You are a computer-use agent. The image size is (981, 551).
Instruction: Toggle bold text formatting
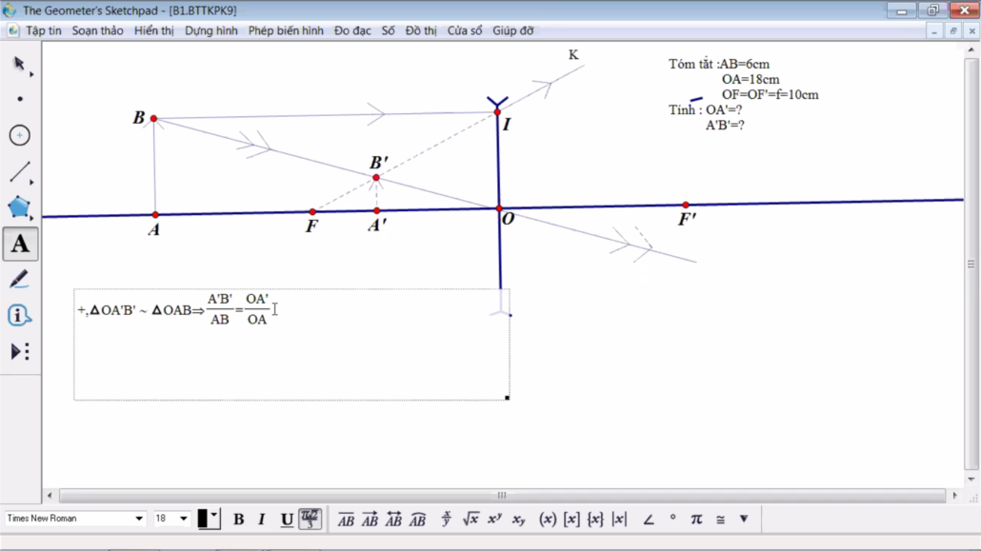[239, 519]
